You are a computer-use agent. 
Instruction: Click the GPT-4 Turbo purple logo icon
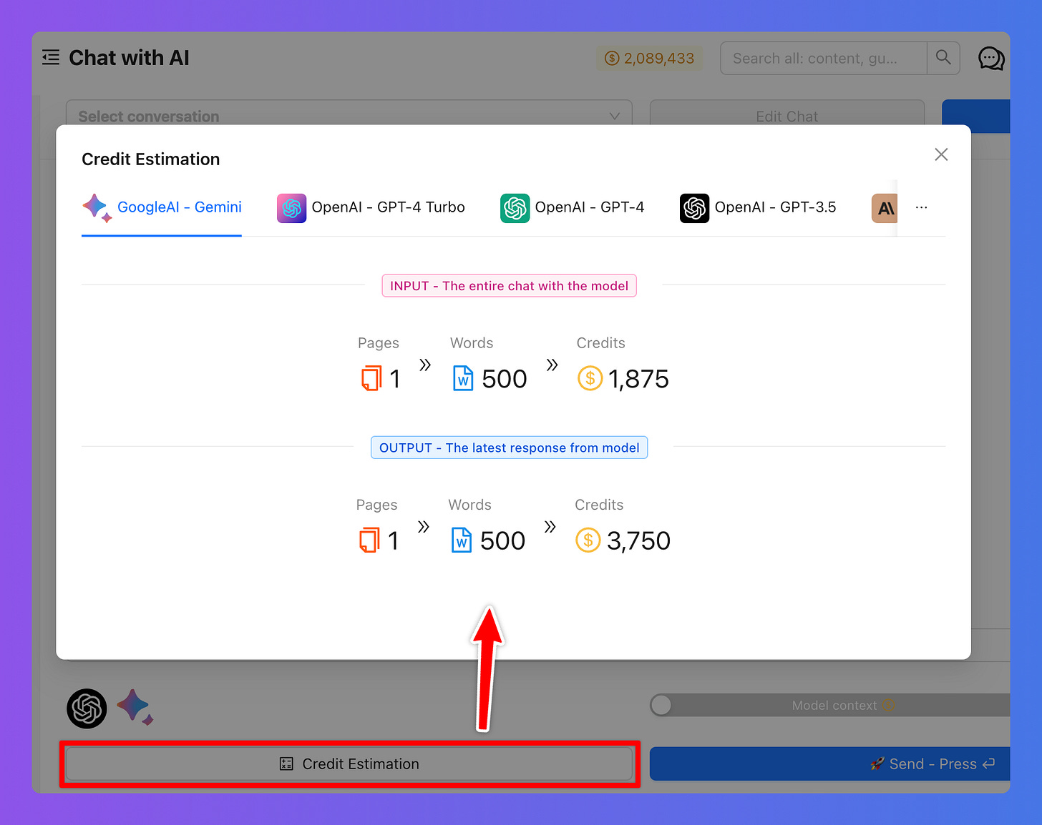[x=291, y=208]
